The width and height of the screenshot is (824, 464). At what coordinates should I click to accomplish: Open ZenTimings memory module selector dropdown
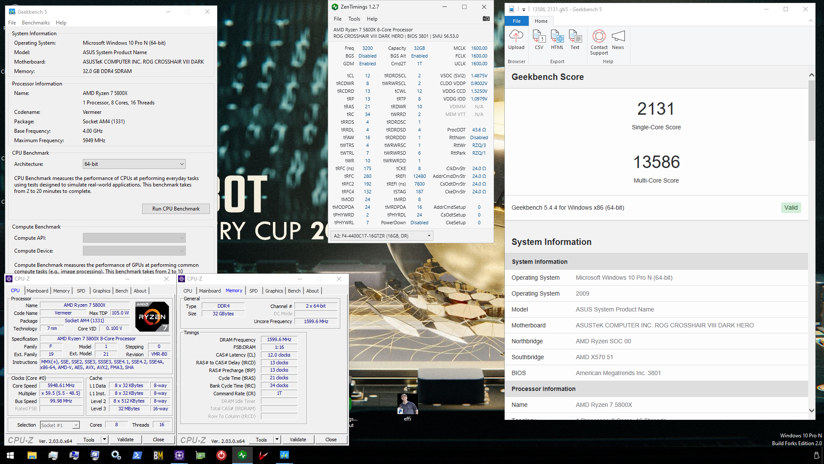(382, 236)
